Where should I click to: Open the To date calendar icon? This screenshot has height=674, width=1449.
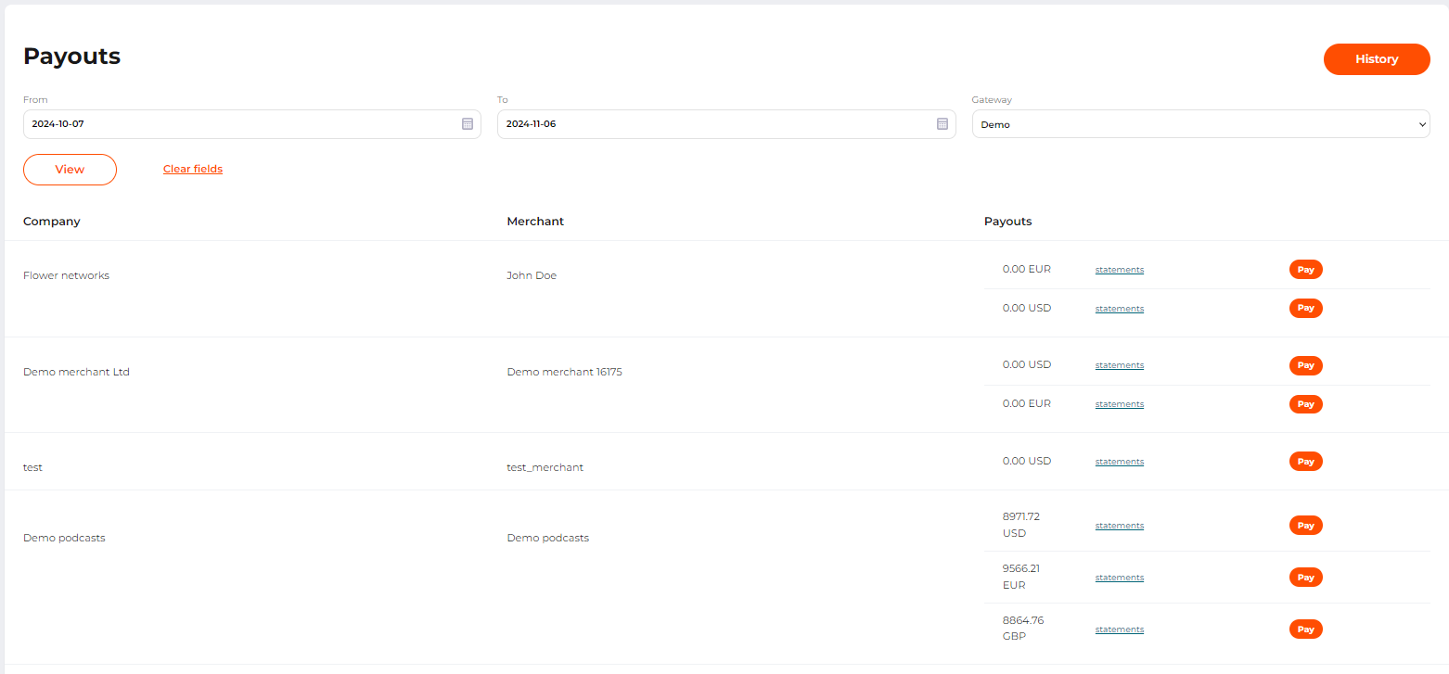point(942,124)
